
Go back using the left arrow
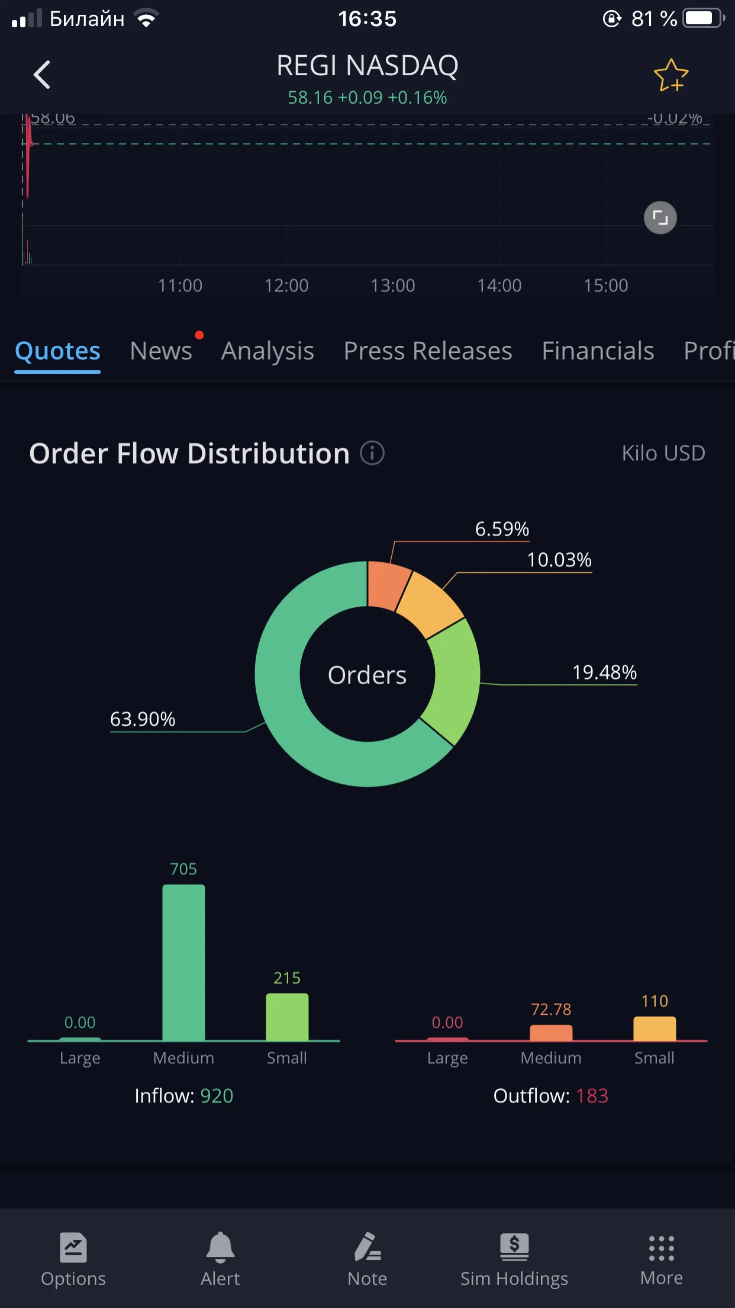click(41, 75)
